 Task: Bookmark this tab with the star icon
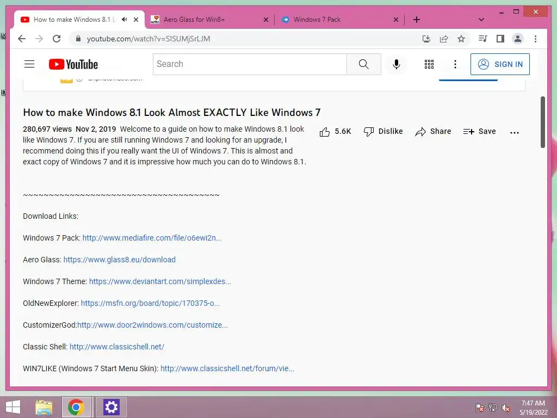pyautogui.click(x=461, y=39)
